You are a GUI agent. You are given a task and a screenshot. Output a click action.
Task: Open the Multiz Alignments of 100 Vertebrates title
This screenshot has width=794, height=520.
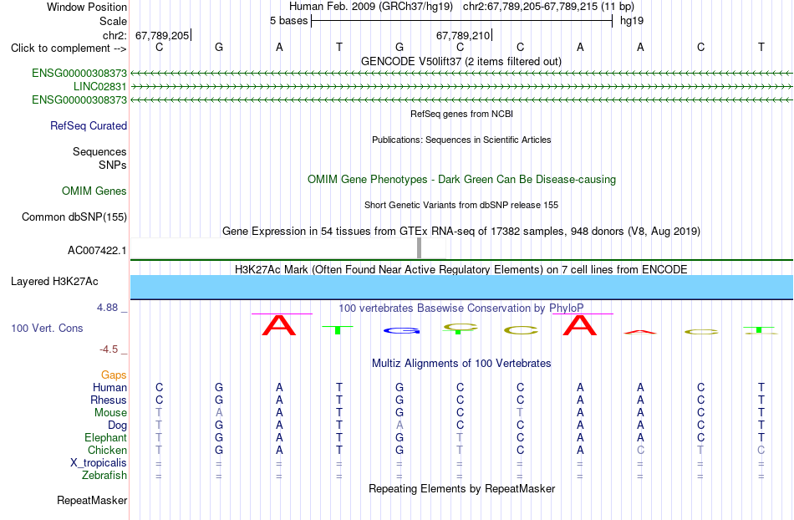(461, 363)
